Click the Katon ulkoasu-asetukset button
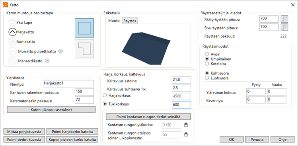 [51, 110]
